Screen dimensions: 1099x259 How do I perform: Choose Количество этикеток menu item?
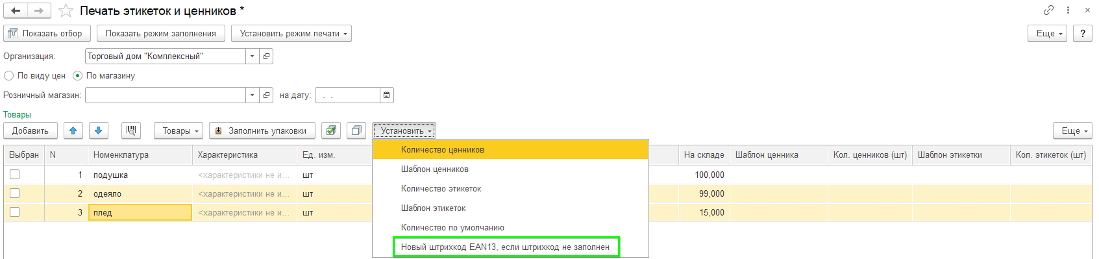510,189
